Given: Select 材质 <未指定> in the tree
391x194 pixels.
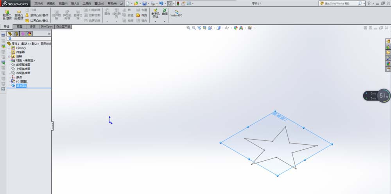Looking at the screenshot, I should point(23,61).
